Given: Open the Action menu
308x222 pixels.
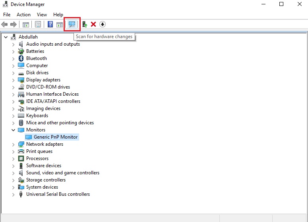Looking at the screenshot, I should click(23, 15).
